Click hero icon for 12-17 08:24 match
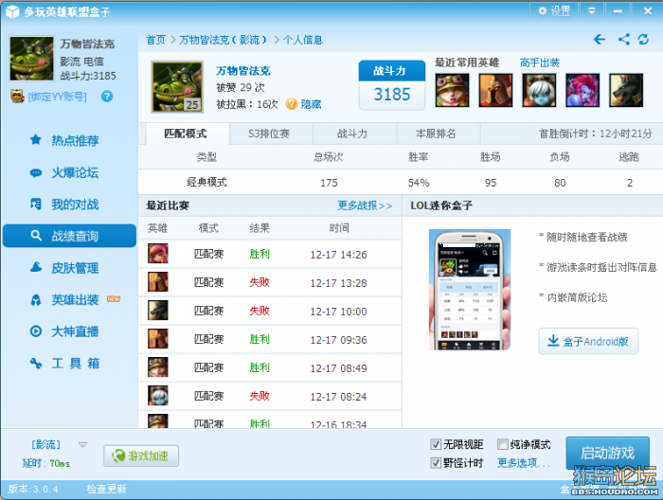The width and height of the screenshot is (663, 500). [x=158, y=396]
